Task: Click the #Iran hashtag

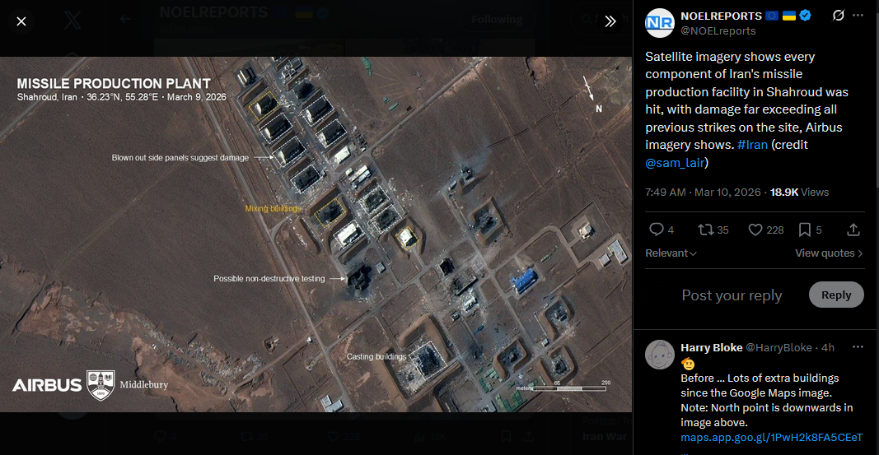Action: pos(752,144)
